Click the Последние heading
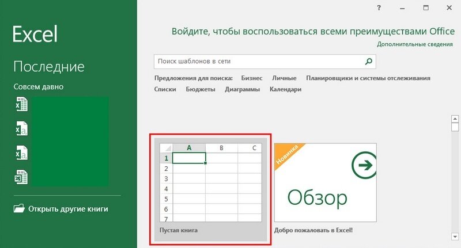Viewport: 461px width, 248px height. (49, 67)
